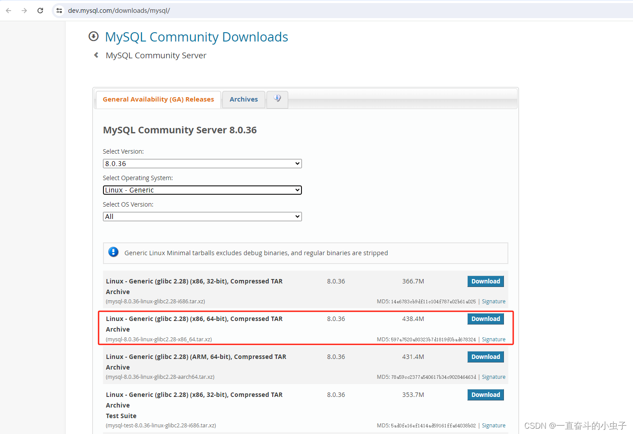The width and height of the screenshot is (633, 434).
Task: Click the 366.7M file size value
Action: pos(413,281)
